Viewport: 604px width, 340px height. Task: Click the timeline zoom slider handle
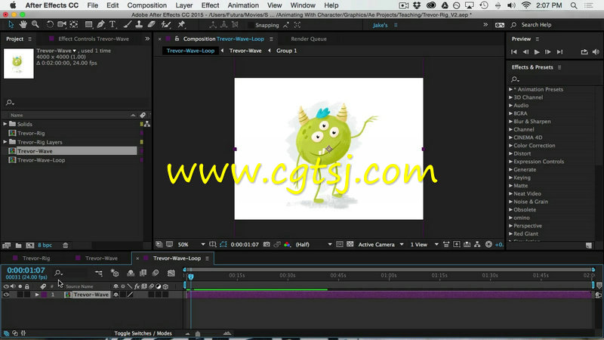(x=198, y=334)
